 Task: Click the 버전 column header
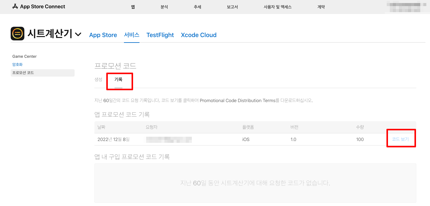tap(294, 127)
